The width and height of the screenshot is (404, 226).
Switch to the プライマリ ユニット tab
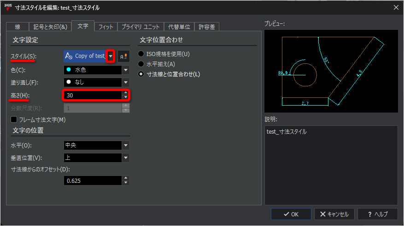(x=141, y=27)
